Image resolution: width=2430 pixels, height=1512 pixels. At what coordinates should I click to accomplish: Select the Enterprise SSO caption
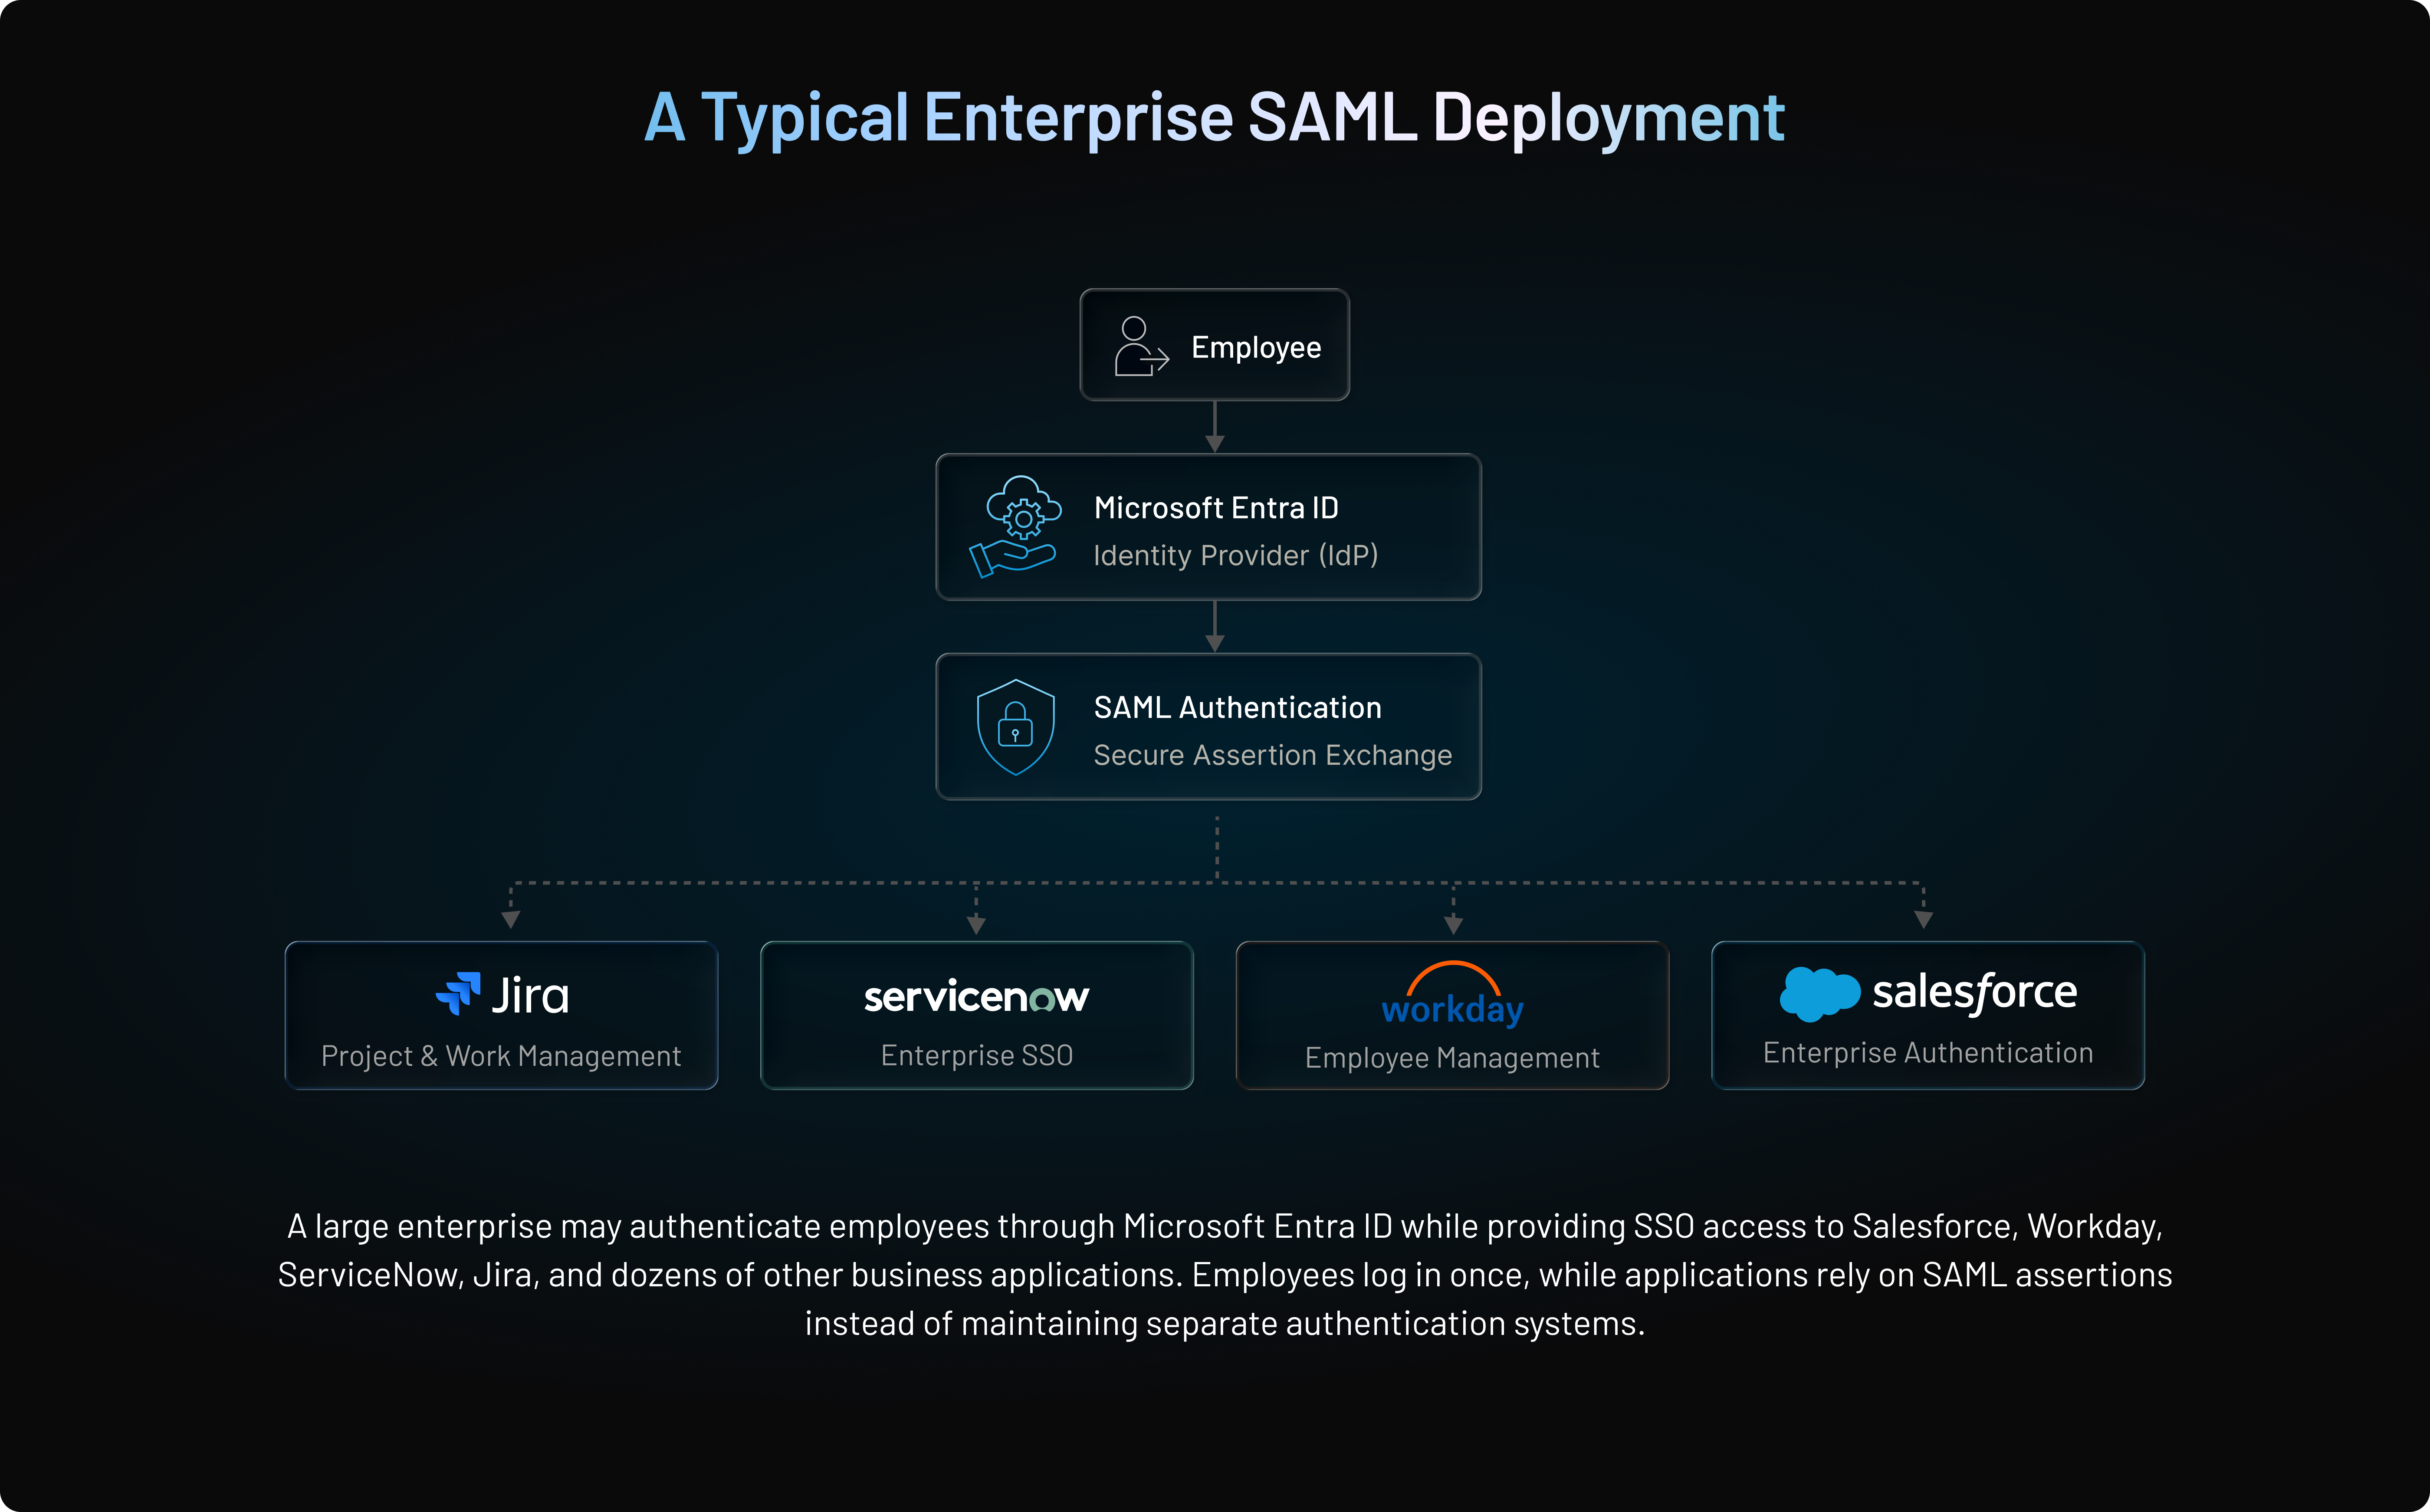tap(977, 1056)
